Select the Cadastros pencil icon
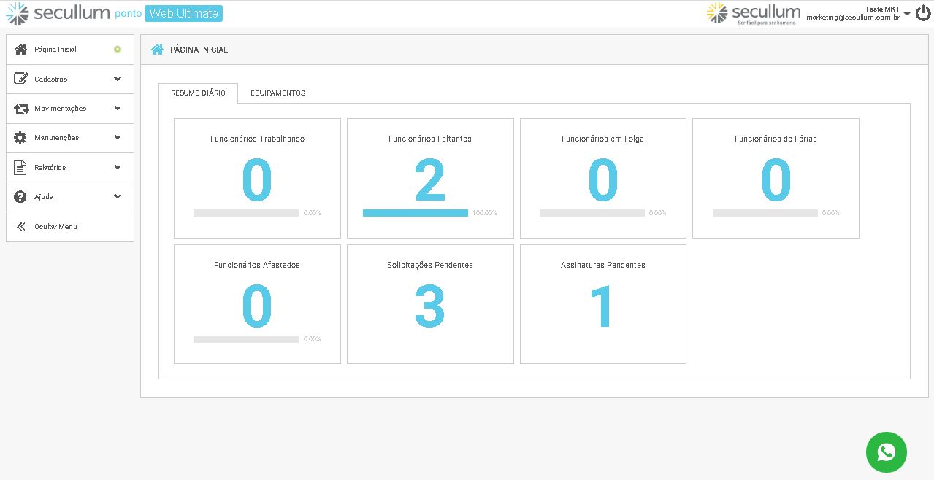 (20, 79)
